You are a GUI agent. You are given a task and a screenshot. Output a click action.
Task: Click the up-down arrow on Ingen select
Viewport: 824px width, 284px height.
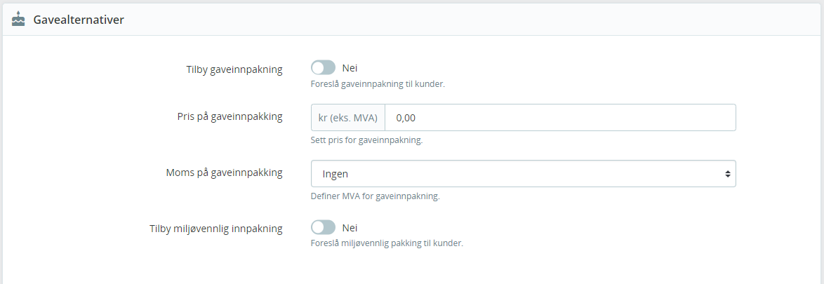[727, 174]
